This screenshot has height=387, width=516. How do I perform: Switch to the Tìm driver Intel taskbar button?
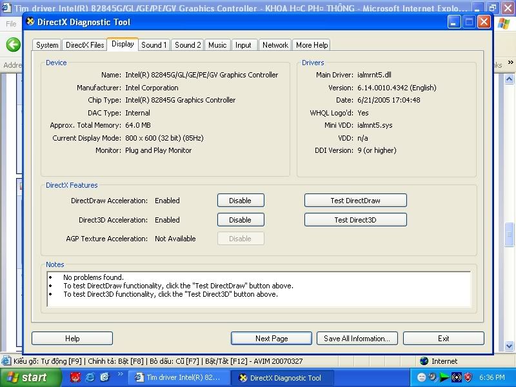178,377
